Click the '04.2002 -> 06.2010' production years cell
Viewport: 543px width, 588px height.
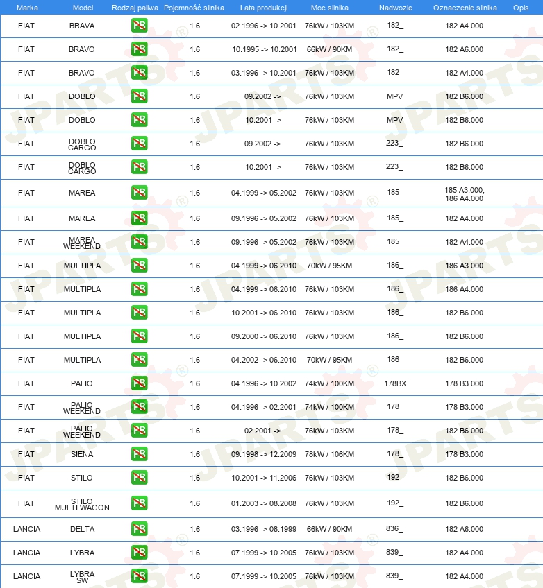click(x=264, y=360)
